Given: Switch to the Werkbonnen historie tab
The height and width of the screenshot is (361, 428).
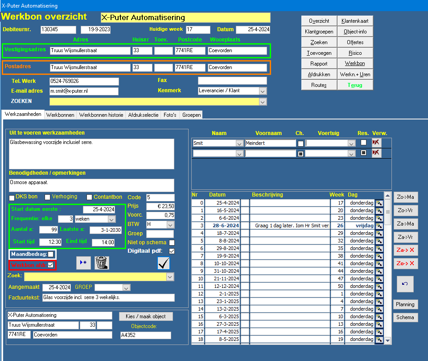Looking at the screenshot, I should point(101,115).
